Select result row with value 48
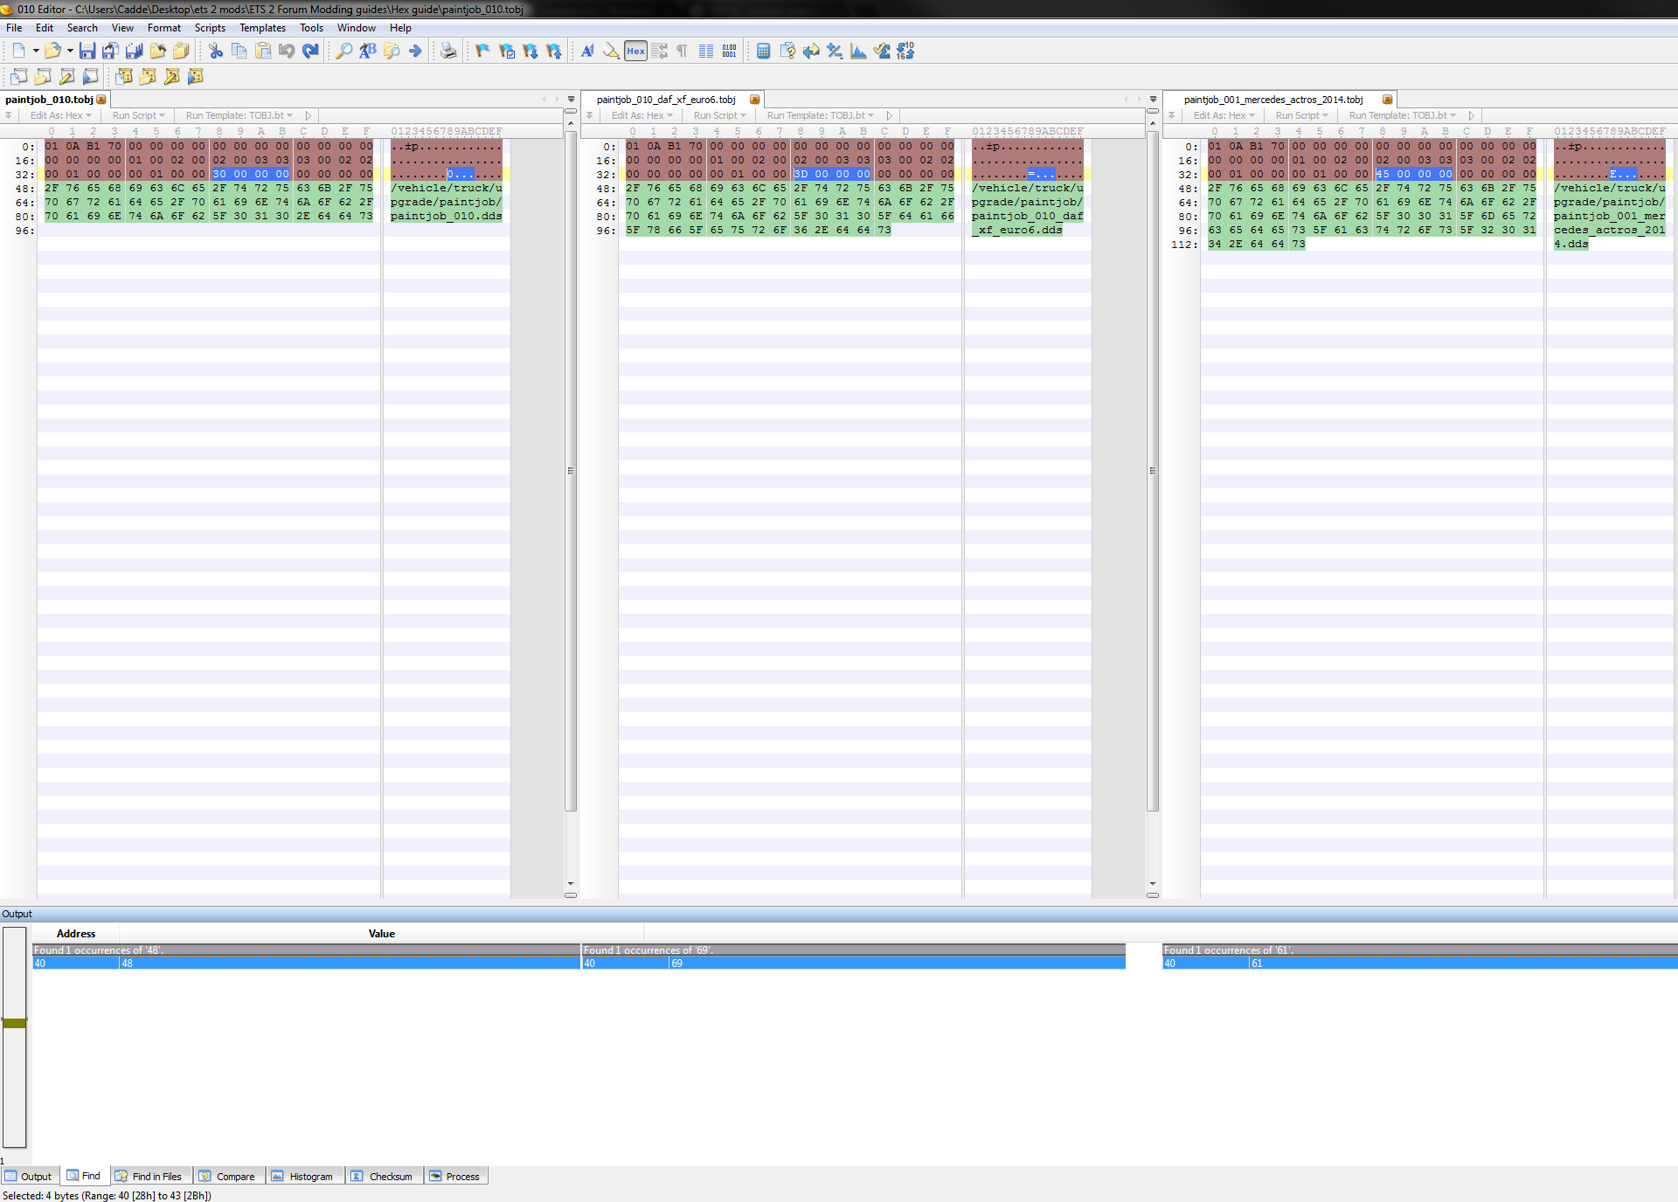 307,963
